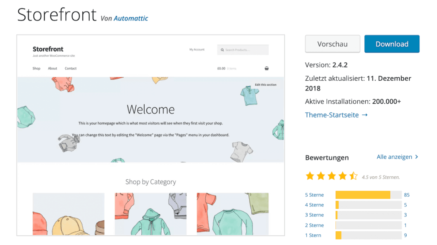Open the t-shirts category thumbnail
The width and height of the screenshot is (437, 245).
tap(233, 214)
